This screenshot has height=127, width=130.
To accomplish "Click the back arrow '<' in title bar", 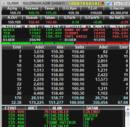I will click(69, 4).
